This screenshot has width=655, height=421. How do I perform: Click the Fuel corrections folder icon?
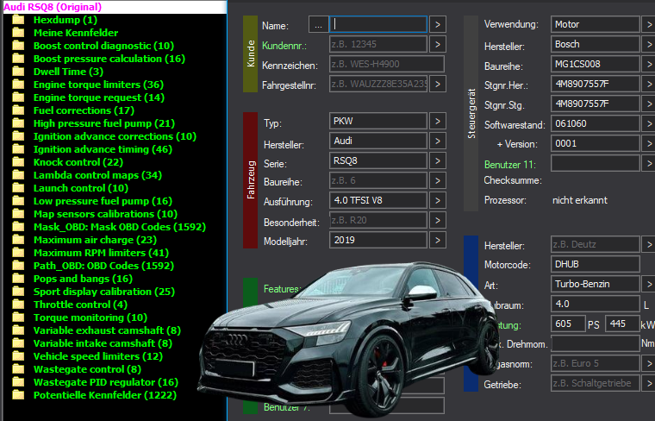(x=18, y=110)
